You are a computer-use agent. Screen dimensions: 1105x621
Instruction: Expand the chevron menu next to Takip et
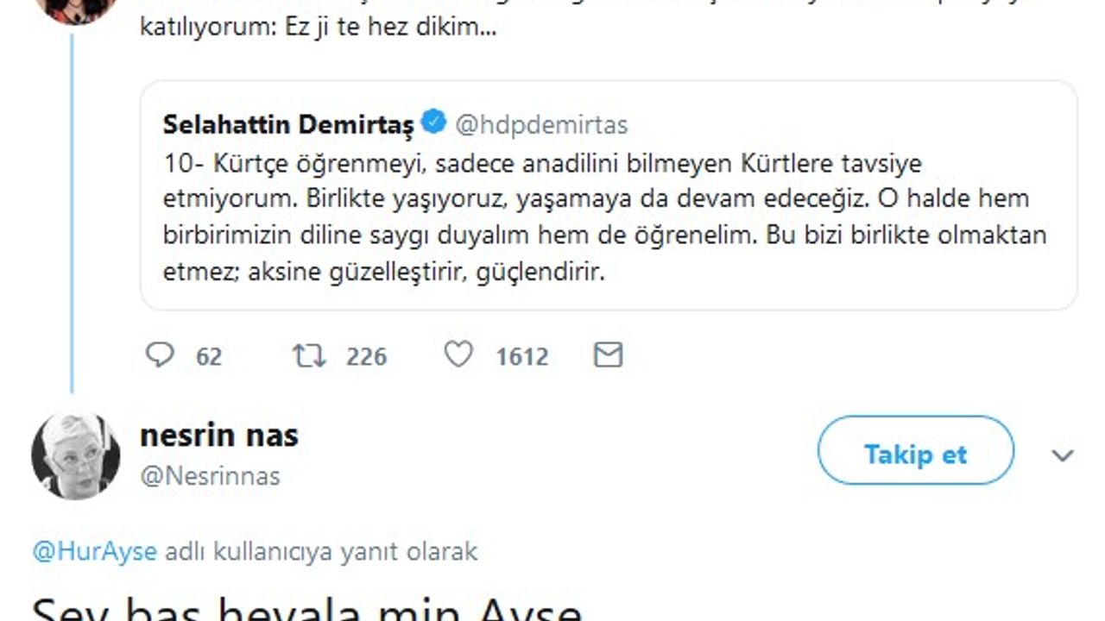pos(1062,455)
